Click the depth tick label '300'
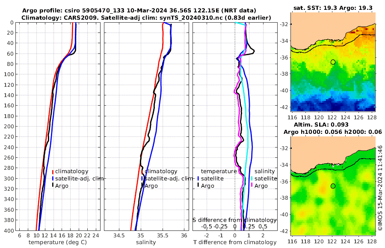The height and width of the screenshot is (248, 385). coord(9,178)
